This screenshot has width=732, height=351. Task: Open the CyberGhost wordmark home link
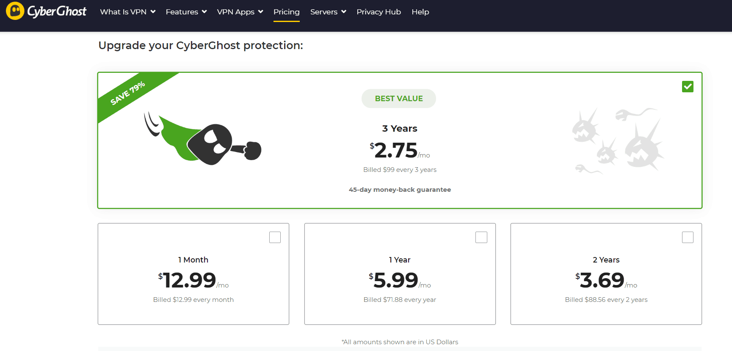coord(57,11)
